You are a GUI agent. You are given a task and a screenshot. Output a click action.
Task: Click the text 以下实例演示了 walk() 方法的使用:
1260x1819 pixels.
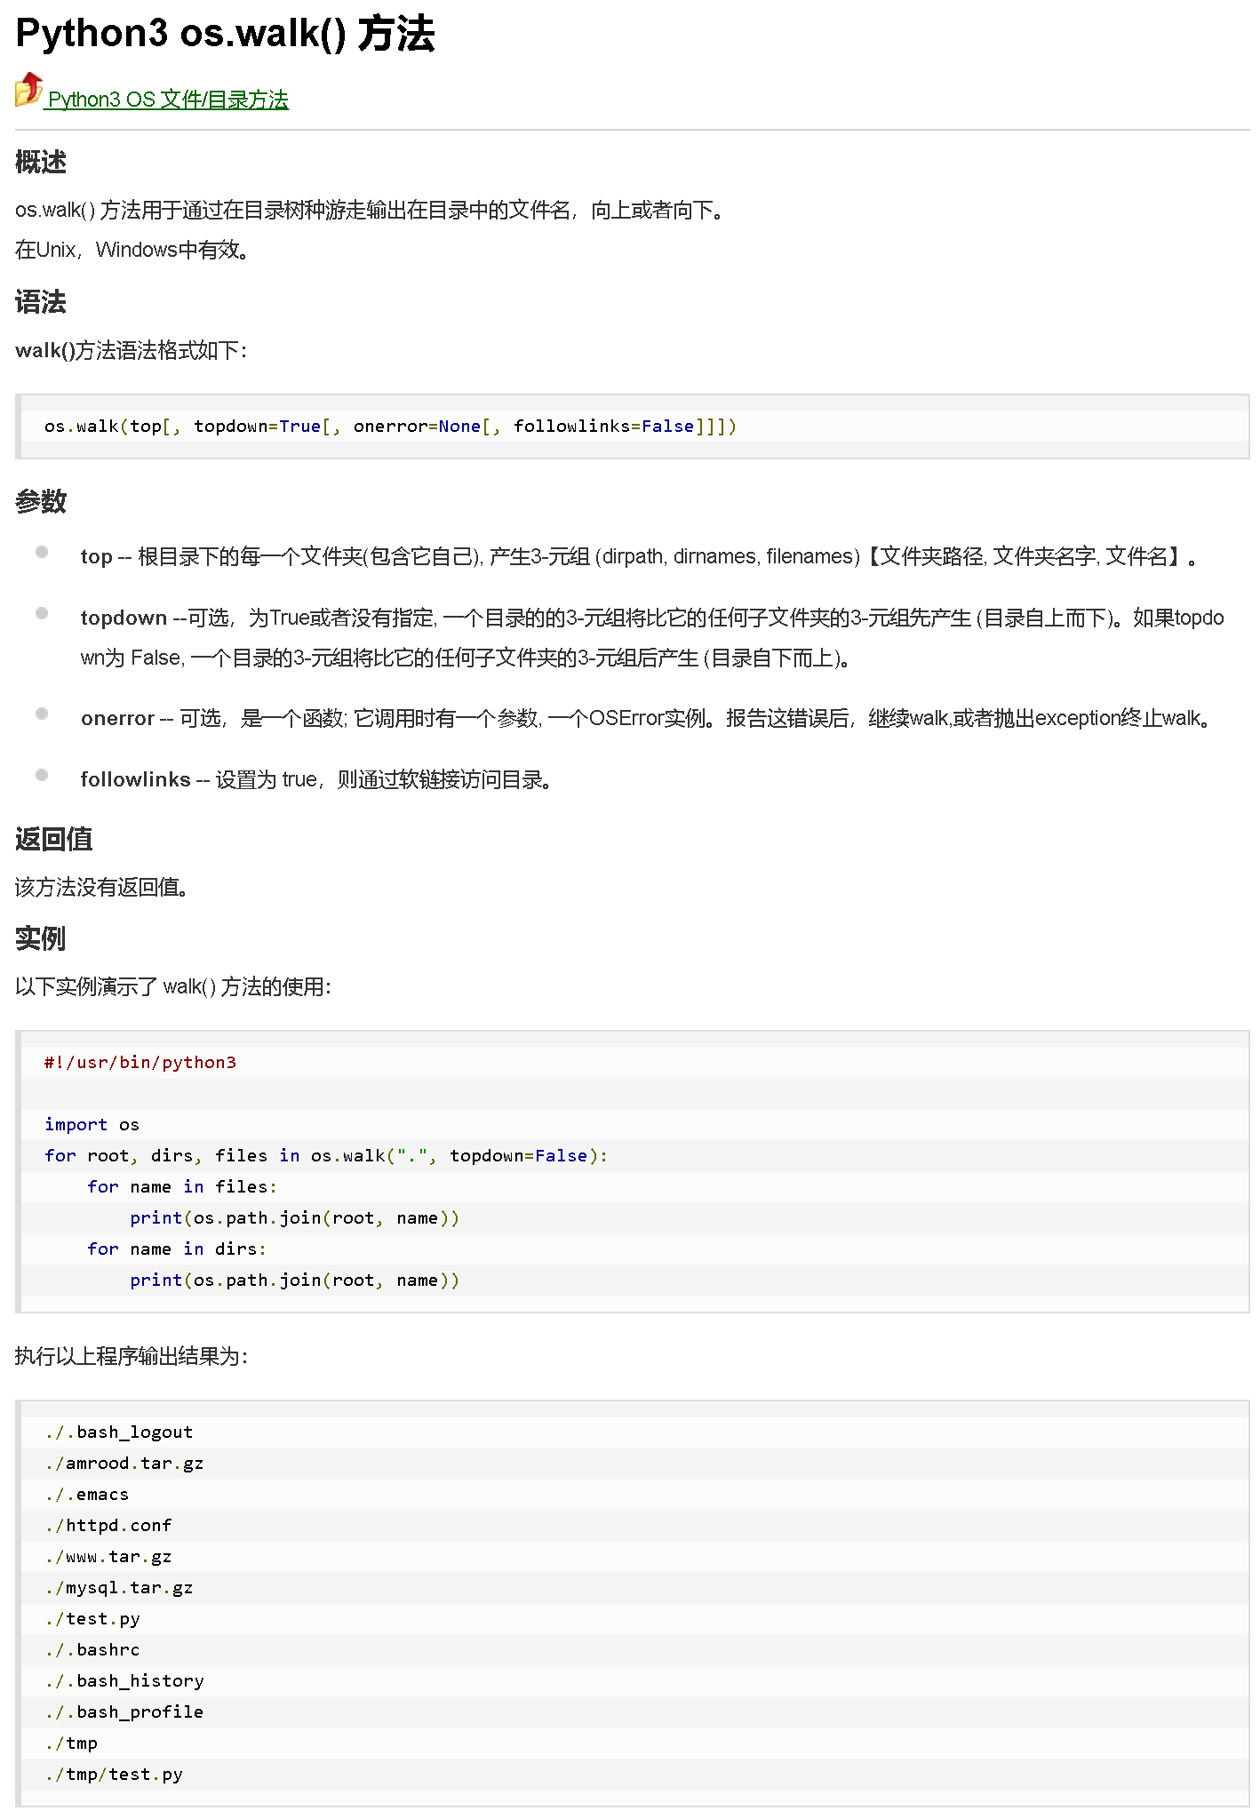pyautogui.click(x=173, y=987)
